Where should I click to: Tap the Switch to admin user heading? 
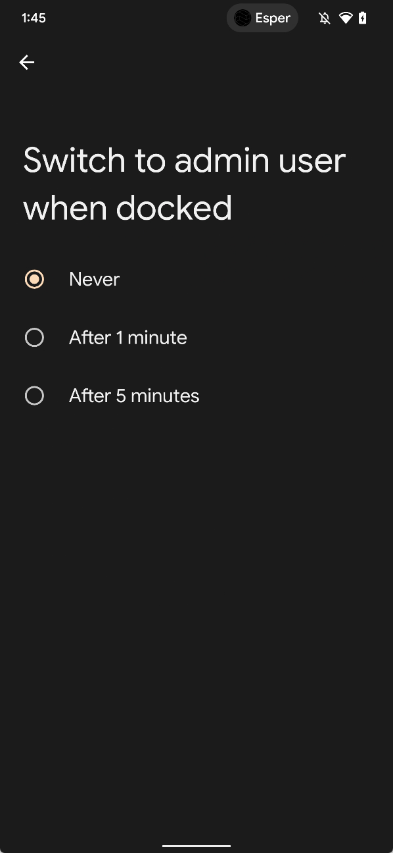(184, 184)
